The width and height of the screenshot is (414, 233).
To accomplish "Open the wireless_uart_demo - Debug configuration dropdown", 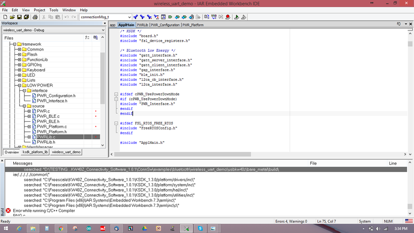I will (x=103, y=30).
